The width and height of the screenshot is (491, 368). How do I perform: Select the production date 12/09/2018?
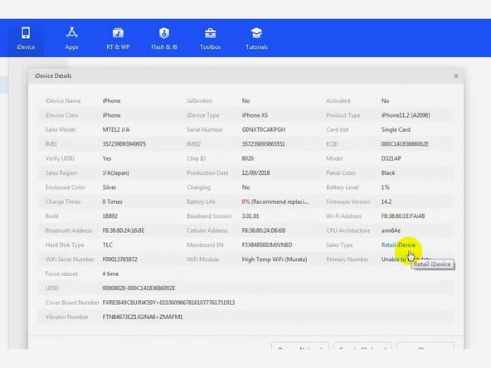click(255, 172)
